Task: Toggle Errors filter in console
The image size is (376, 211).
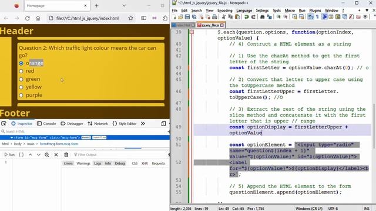Action: [68, 164]
